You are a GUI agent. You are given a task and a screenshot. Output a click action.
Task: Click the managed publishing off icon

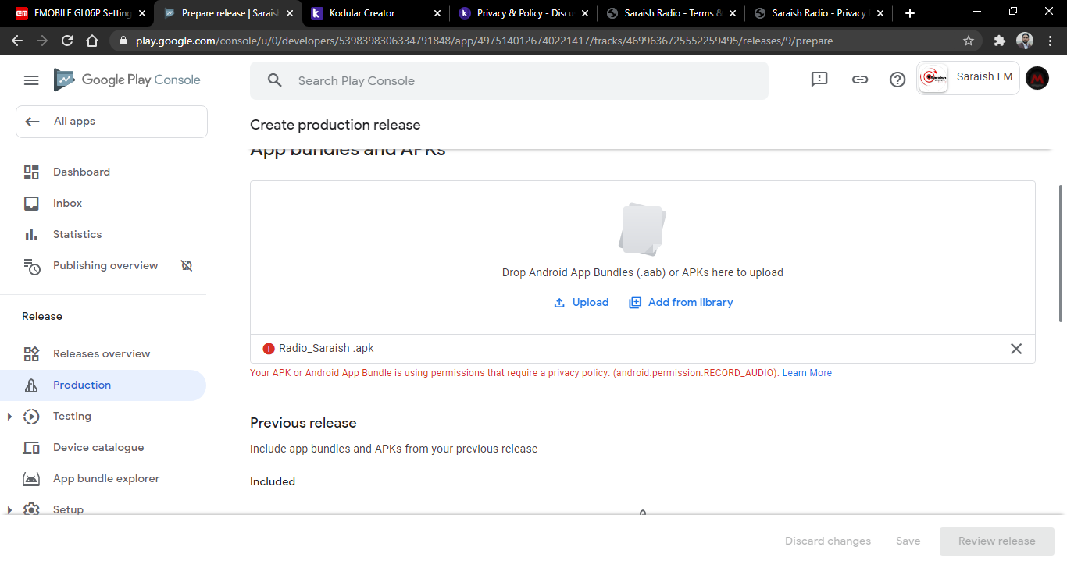[187, 265]
